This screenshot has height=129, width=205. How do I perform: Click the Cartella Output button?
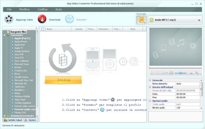click(13, 120)
